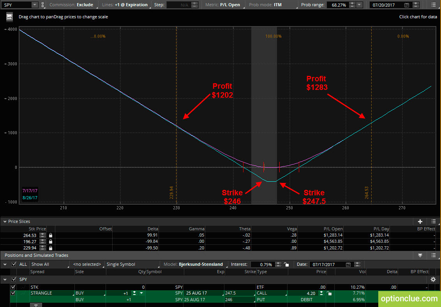
Task: Open the Price Slices list menu icon
Action: point(434,221)
